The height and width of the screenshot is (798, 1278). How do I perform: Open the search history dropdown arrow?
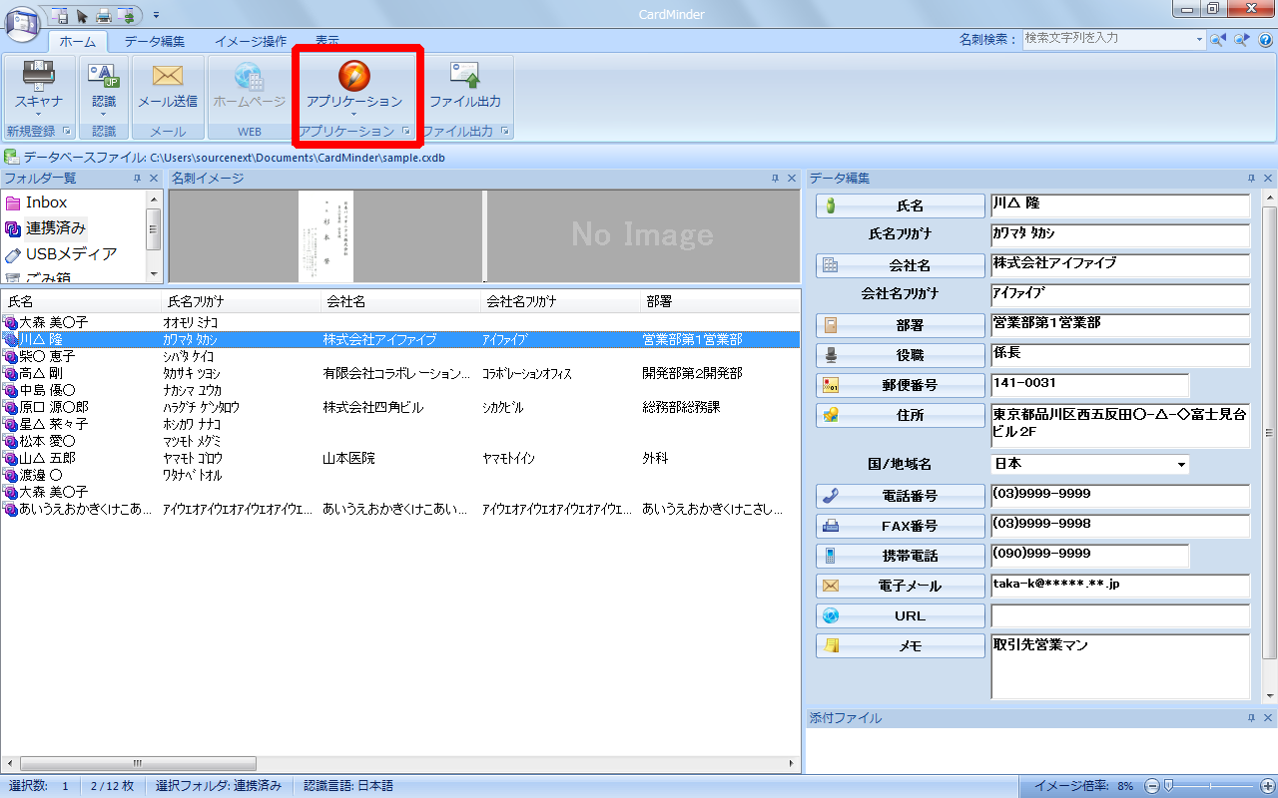coord(1200,39)
